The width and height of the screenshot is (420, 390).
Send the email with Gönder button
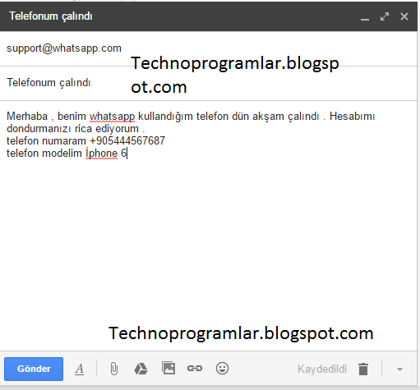pos(34,369)
